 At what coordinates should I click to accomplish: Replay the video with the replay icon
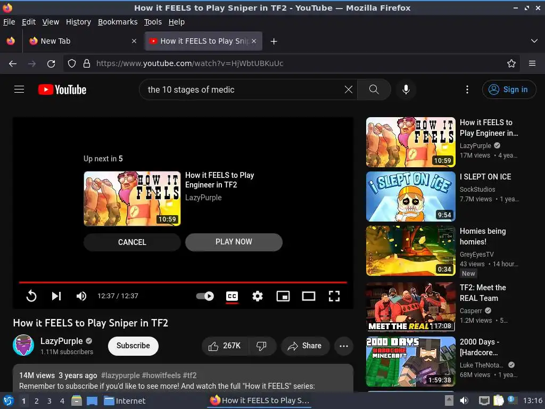click(x=31, y=296)
